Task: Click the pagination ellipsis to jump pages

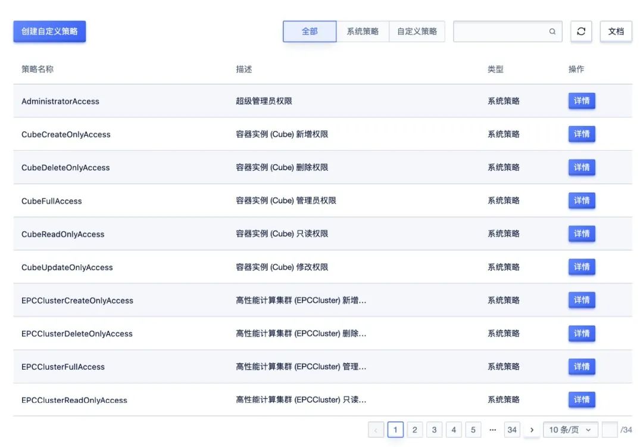Action: click(x=492, y=430)
